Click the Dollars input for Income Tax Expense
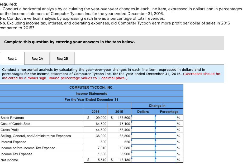 (143, 154)
